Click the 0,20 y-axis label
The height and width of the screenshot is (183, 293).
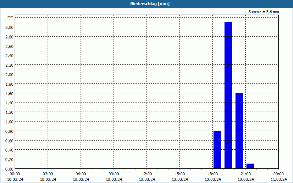click(10, 160)
